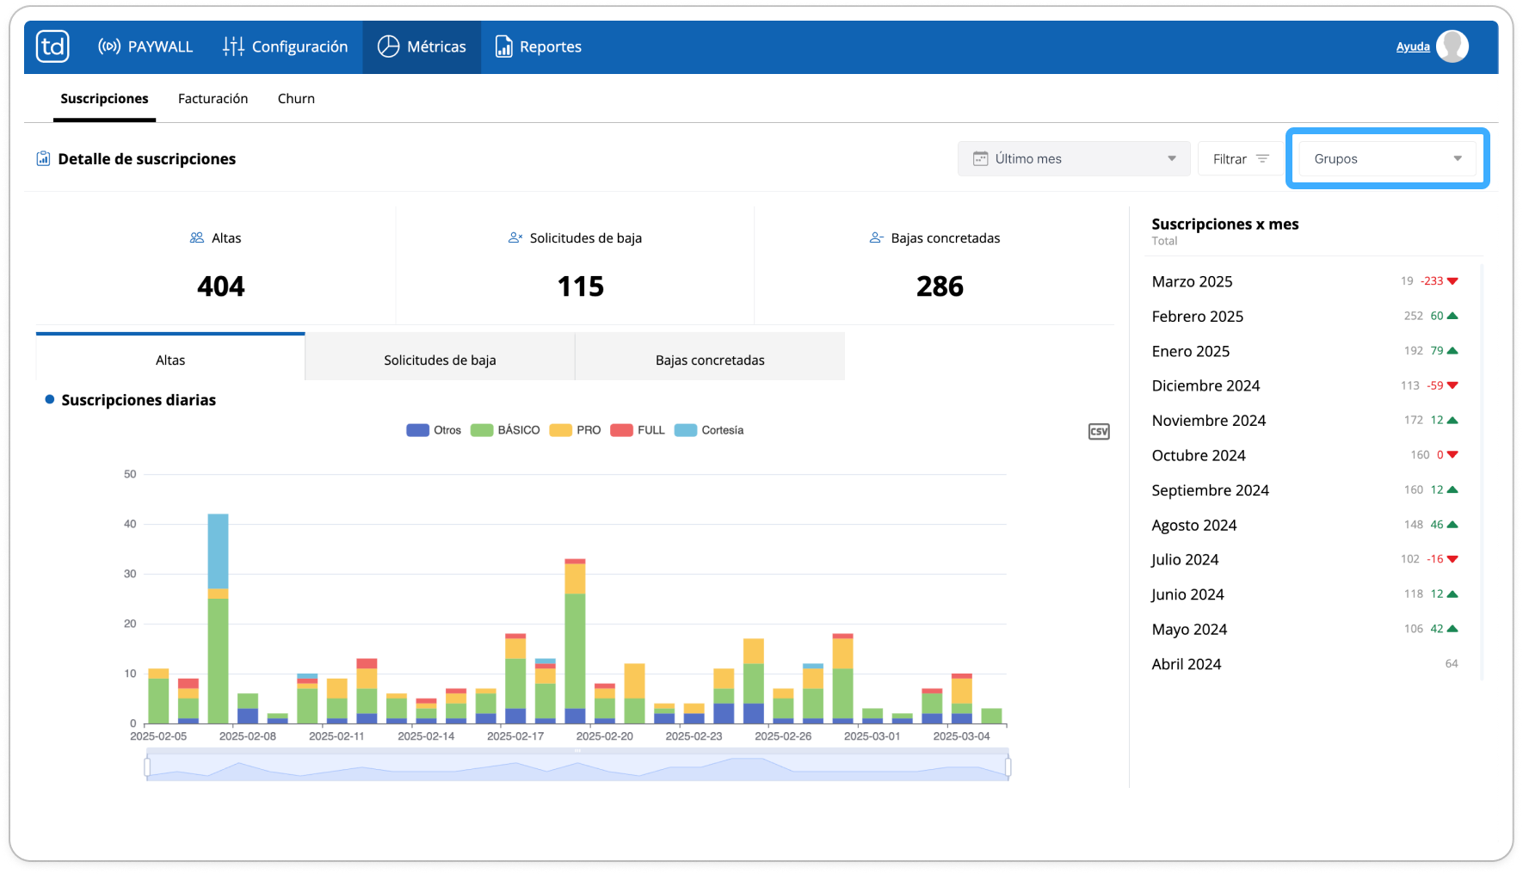
Task: Select the Septiembre 2024 row label
Action: coord(1210,490)
